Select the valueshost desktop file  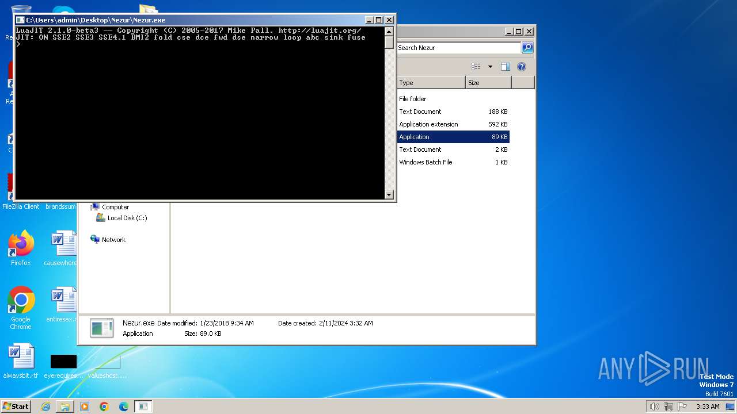[107, 367]
